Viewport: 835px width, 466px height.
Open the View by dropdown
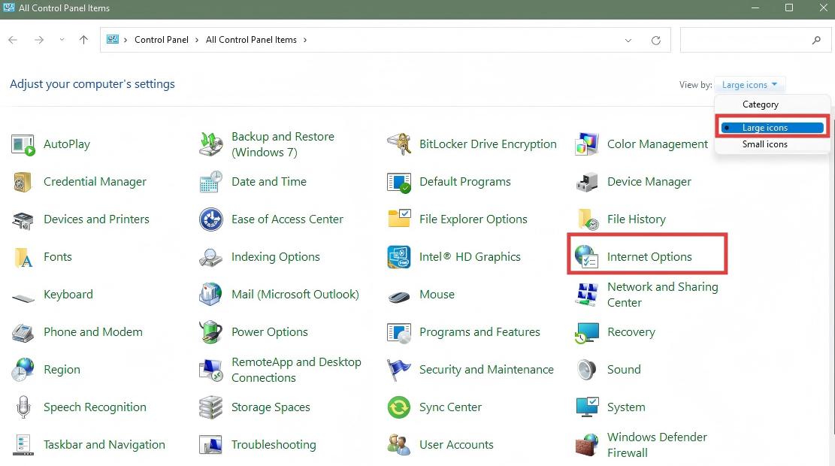coord(749,84)
